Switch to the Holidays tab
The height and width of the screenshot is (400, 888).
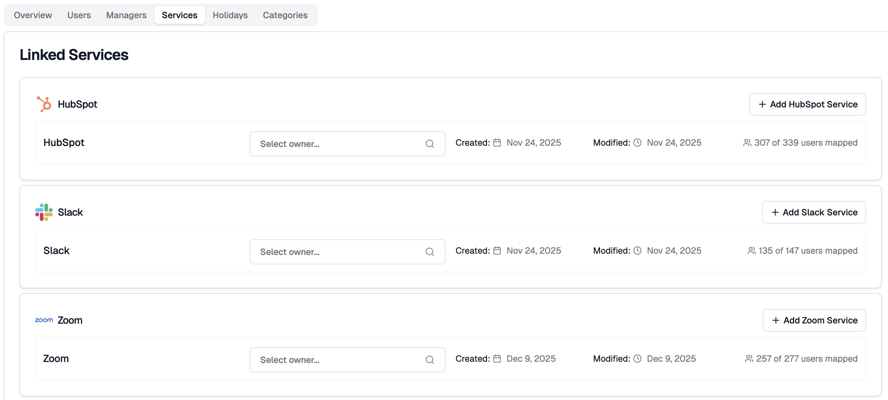pos(230,15)
